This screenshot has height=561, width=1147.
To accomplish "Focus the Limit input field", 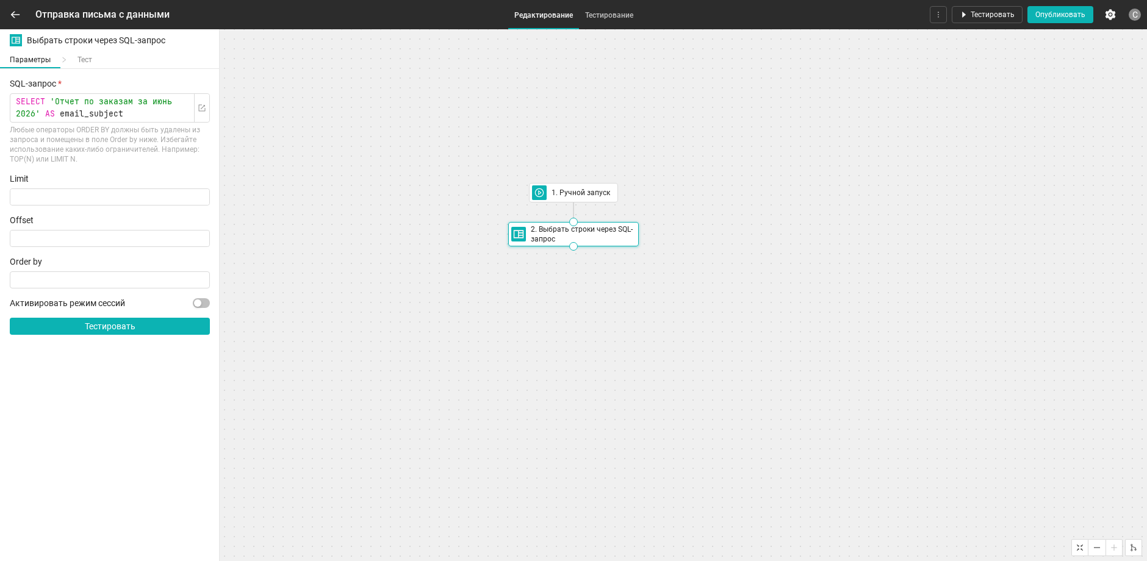I will point(110,197).
